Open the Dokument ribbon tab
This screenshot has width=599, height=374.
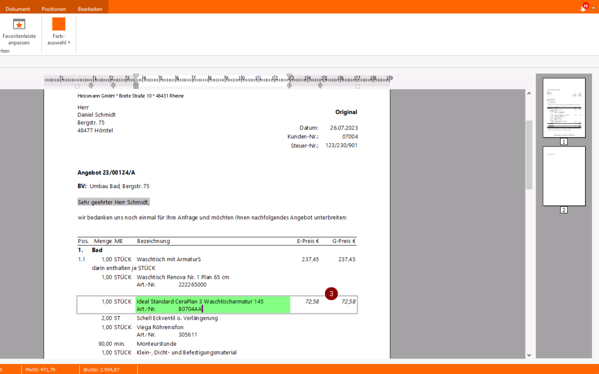coord(18,8)
